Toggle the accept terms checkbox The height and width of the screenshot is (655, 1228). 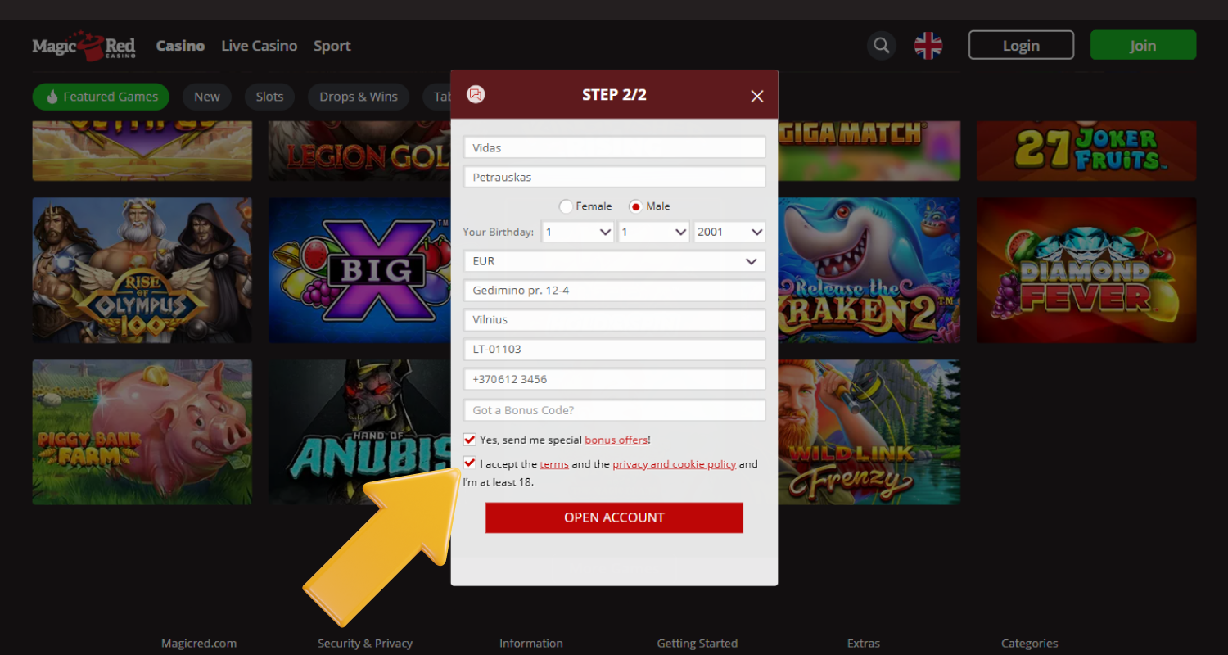tap(470, 463)
